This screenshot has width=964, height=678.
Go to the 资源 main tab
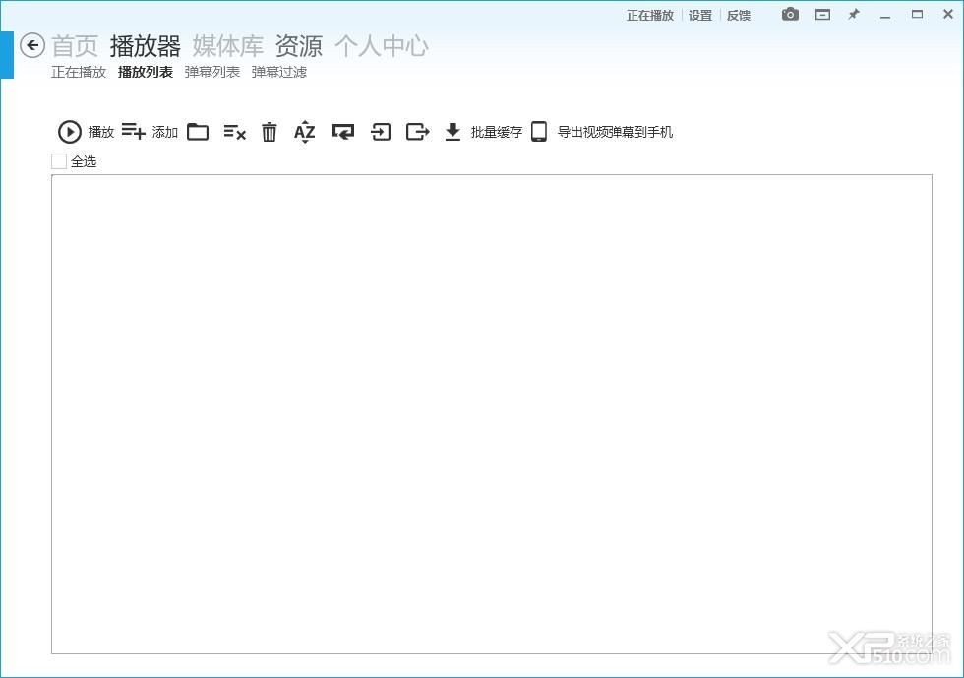click(299, 46)
